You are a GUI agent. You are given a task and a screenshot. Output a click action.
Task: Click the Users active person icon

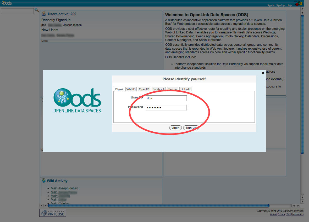[x=44, y=14]
